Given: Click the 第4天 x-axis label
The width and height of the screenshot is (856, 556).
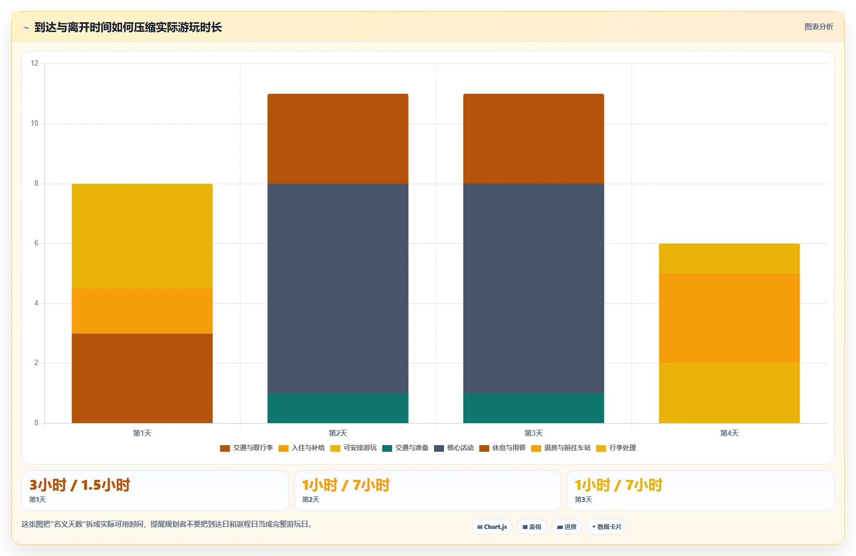Looking at the screenshot, I should click(729, 433).
